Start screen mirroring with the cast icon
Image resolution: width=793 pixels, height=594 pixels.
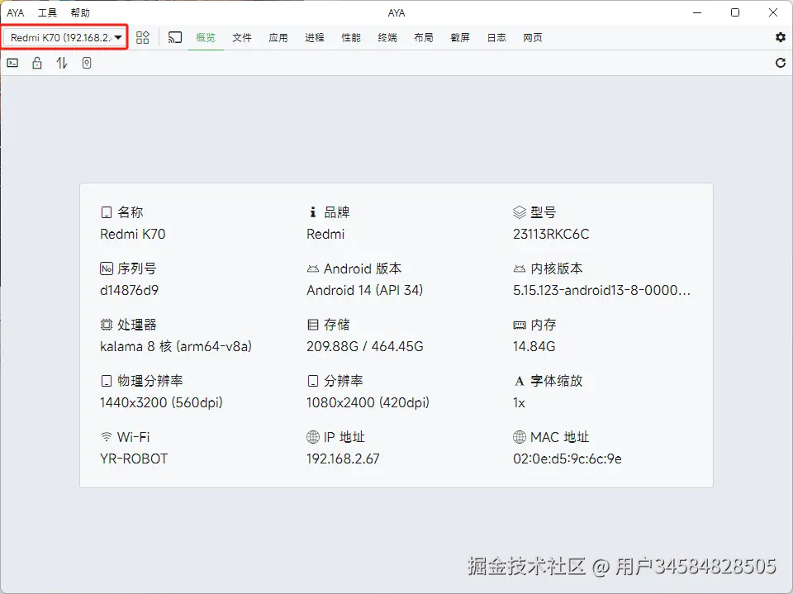pyautogui.click(x=175, y=37)
